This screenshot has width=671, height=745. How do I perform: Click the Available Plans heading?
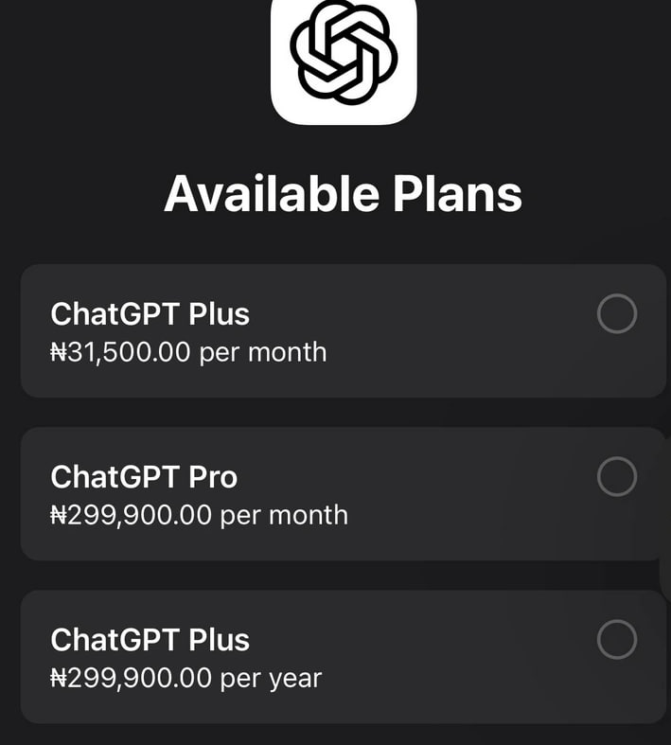pyautogui.click(x=343, y=193)
